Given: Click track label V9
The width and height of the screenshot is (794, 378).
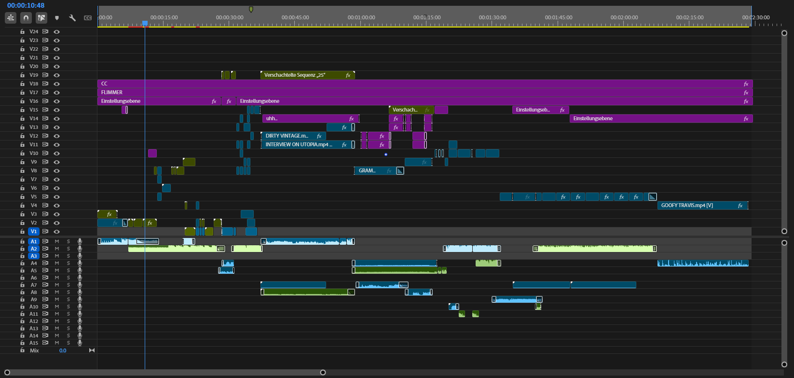Looking at the screenshot, I should pos(34,162).
